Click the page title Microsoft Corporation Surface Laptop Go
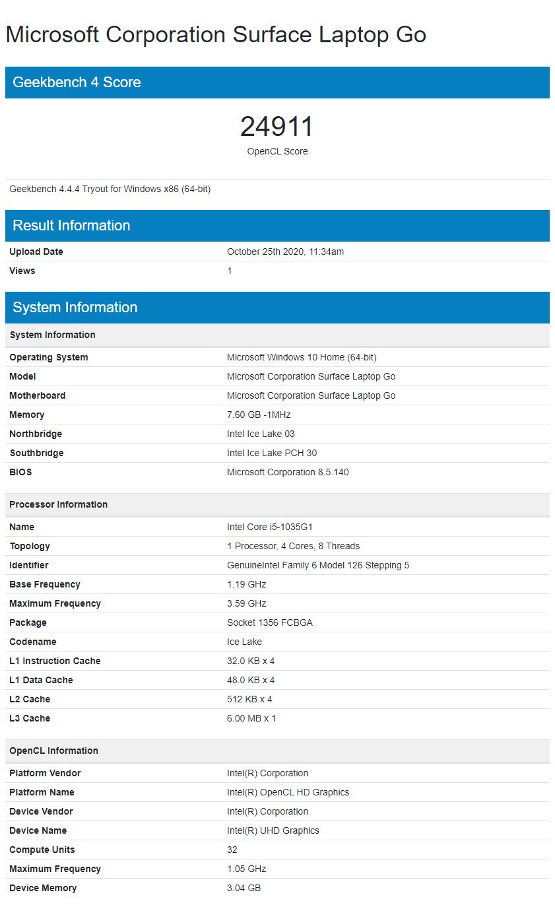This screenshot has height=905, width=555. tap(216, 34)
